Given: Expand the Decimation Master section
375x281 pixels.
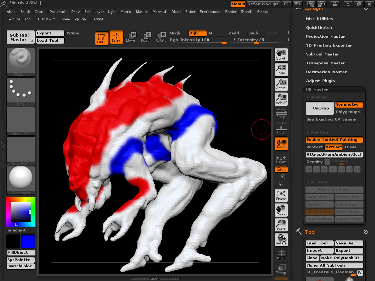Looking at the screenshot, I should (x=326, y=72).
